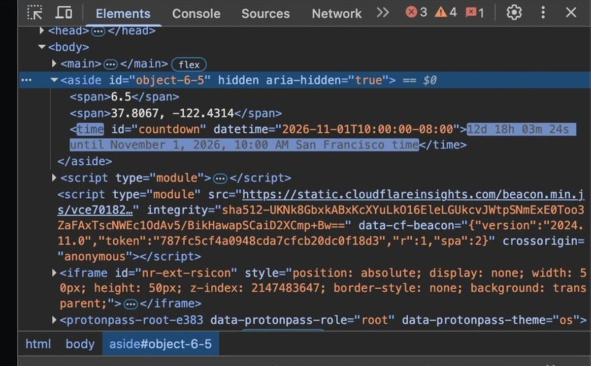This screenshot has height=366, width=591.
Task: Expand the main element node
Action: pos(54,63)
